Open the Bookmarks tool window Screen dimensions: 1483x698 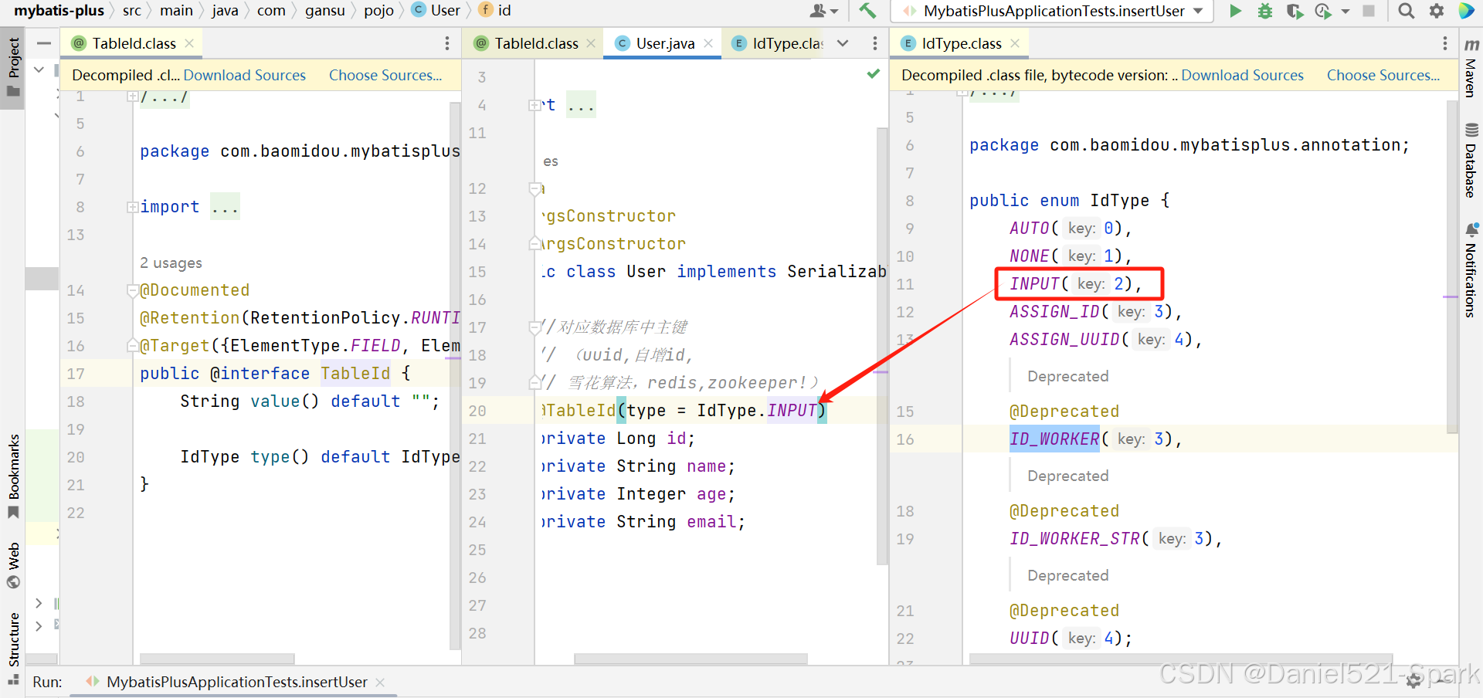[13, 476]
